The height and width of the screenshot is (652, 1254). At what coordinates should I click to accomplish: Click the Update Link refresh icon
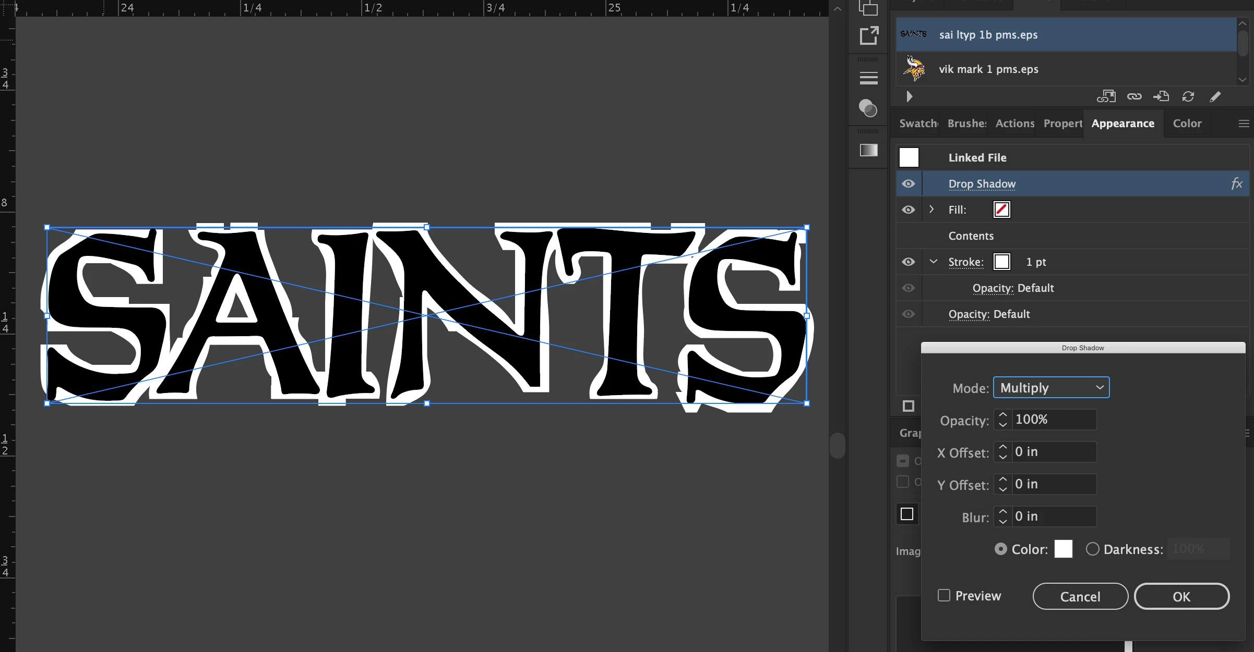tap(1188, 96)
